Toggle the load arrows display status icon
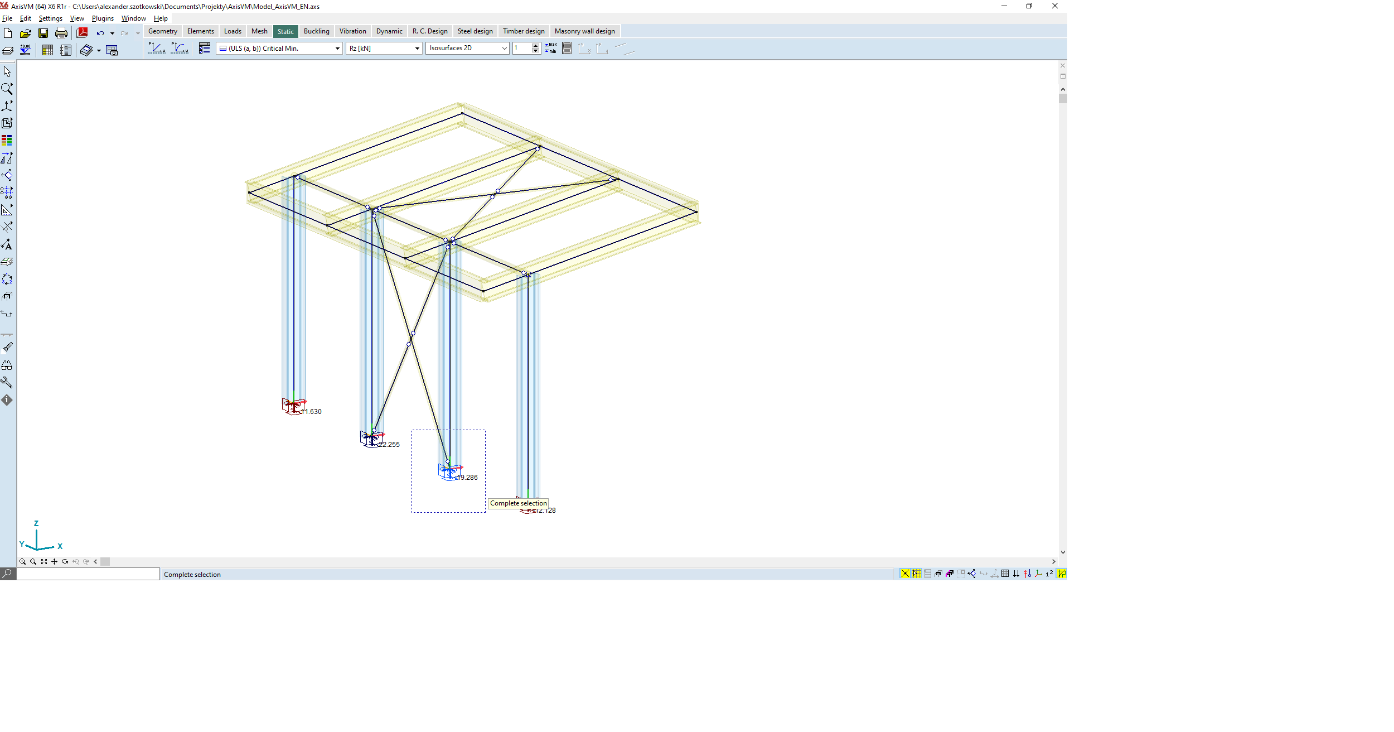This screenshot has width=1394, height=732. click(x=1016, y=574)
